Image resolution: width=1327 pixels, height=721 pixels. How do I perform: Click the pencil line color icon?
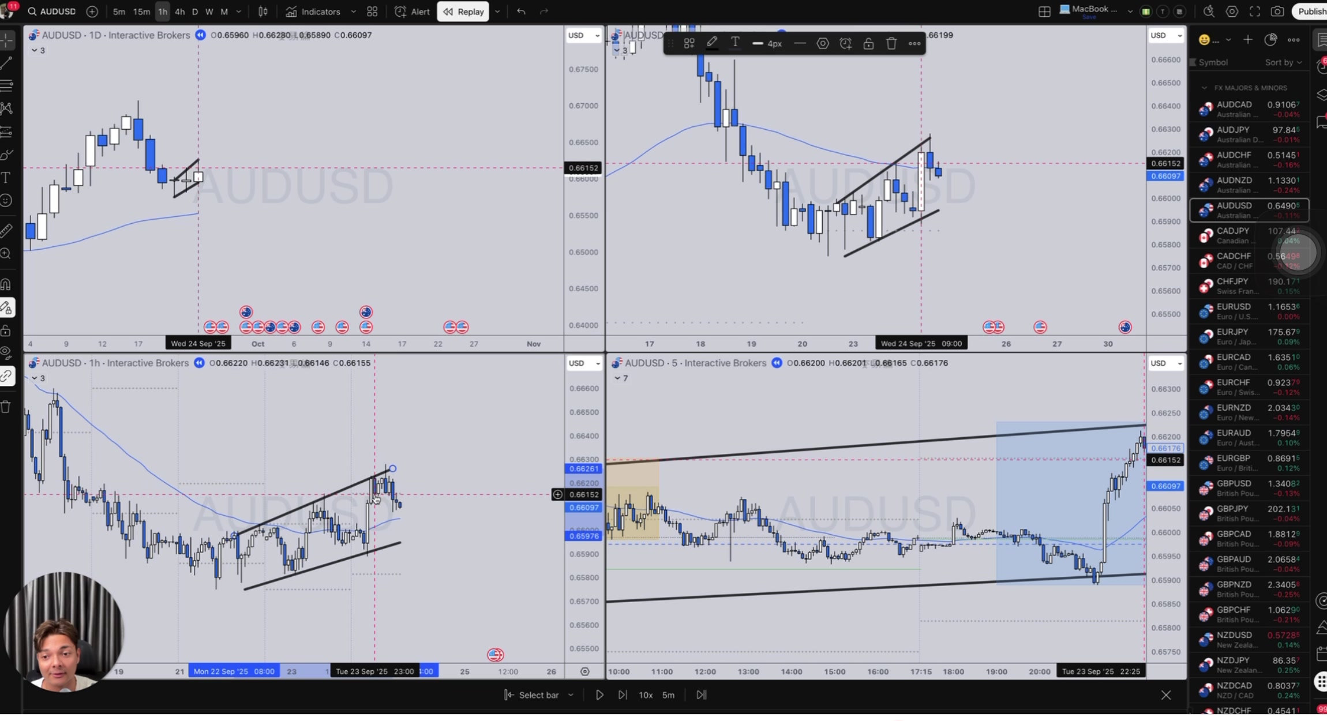pyautogui.click(x=712, y=43)
